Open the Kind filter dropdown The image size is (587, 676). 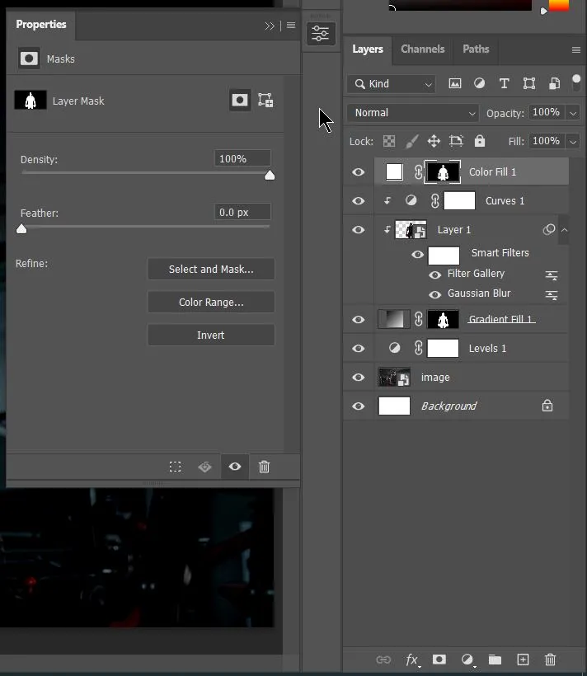(x=391, y=83)
